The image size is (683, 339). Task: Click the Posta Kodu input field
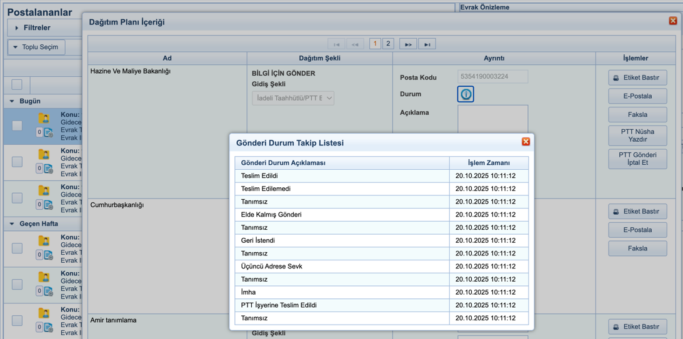pos(492,77)
